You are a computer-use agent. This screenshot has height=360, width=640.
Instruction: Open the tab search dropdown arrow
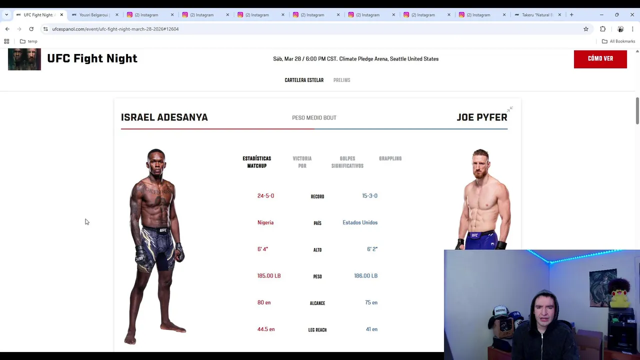click(x=6, y=14)
